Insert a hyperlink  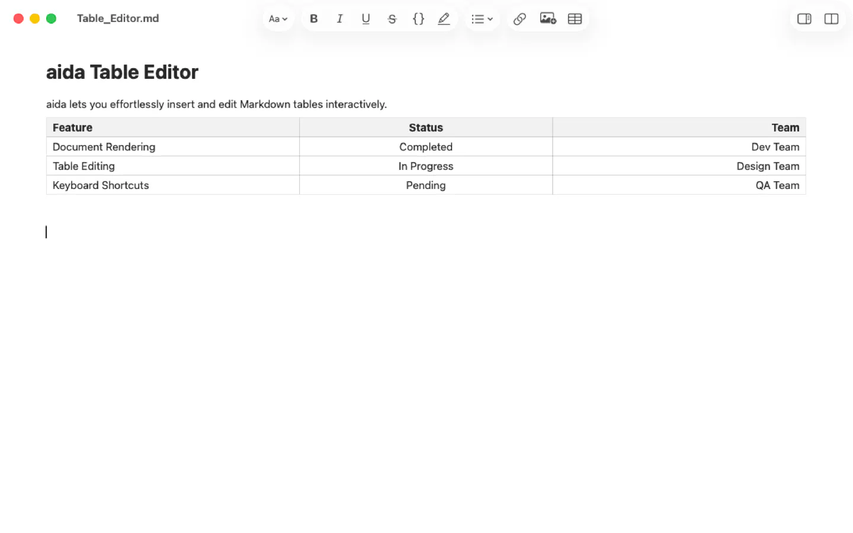tap(520, 19)
